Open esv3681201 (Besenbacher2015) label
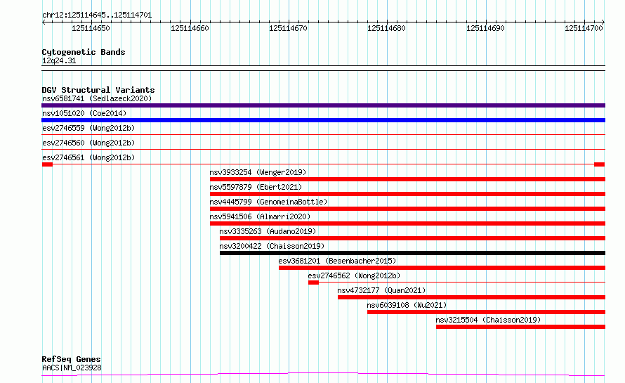This screenshot has height=383, width=625. click(337, 261)
